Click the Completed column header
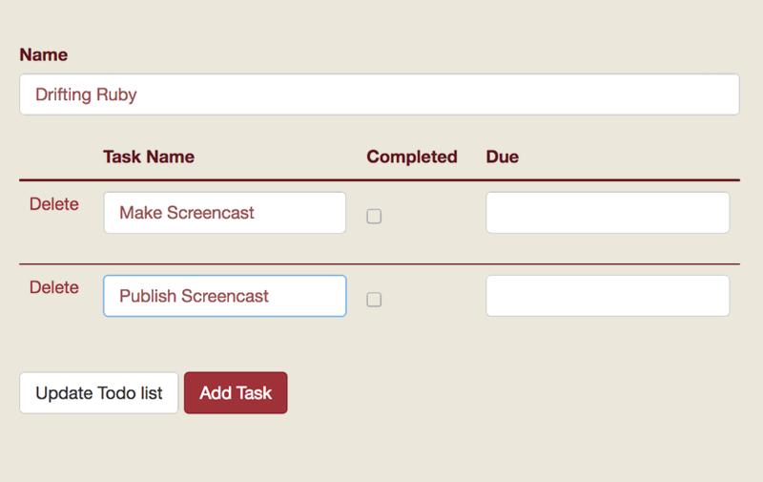Viewport: 763px width, 482px height. pyautogui.click(x=412, y=157)
